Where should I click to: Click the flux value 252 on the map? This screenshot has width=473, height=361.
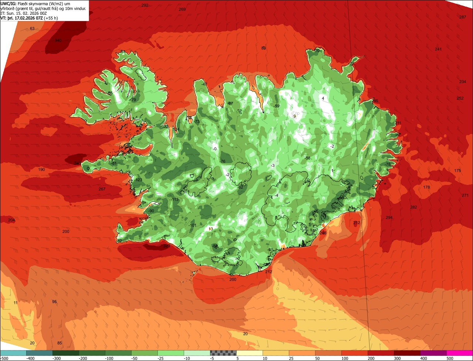coord(460,98)
